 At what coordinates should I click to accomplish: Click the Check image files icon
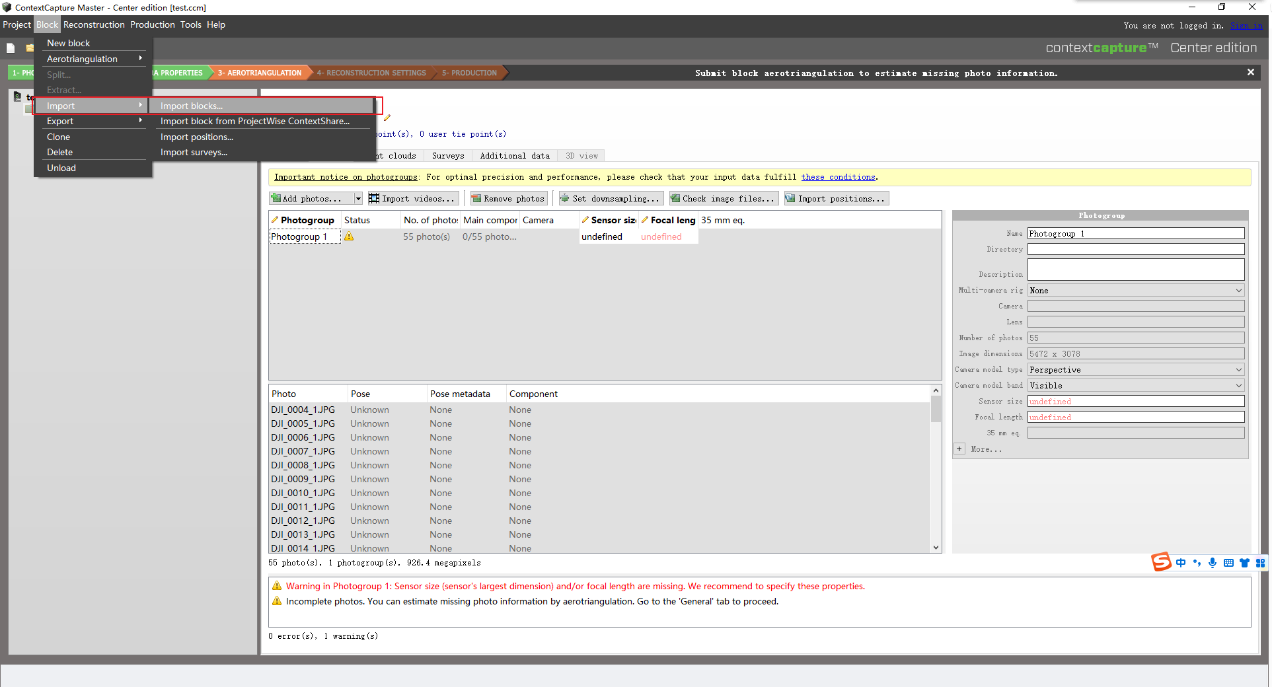pos(675,198)
